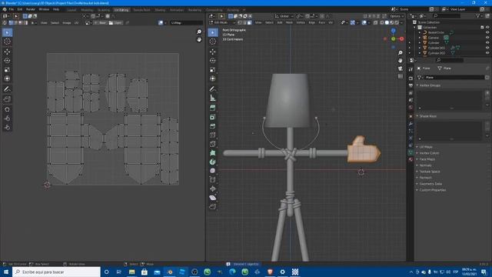Image resolution: width=492 pixels, height=277 pixels.
Task: Click the Open image button
Action: click(115, 23)
